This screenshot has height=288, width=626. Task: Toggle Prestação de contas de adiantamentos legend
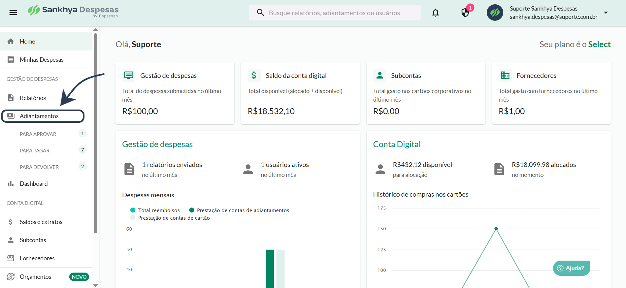click(x=239, y=210)
